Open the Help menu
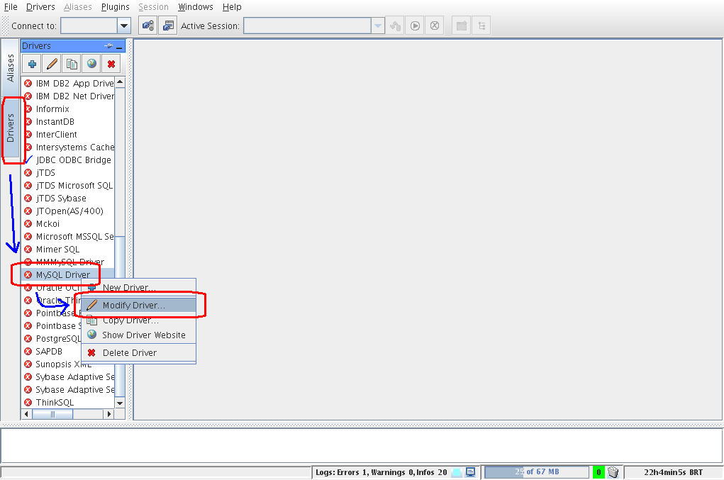724x480 pixels. [x=231, y=7]
